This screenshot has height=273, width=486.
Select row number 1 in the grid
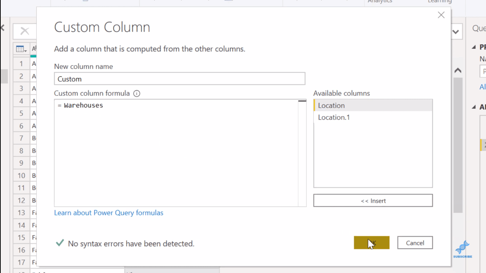(21, 64)
